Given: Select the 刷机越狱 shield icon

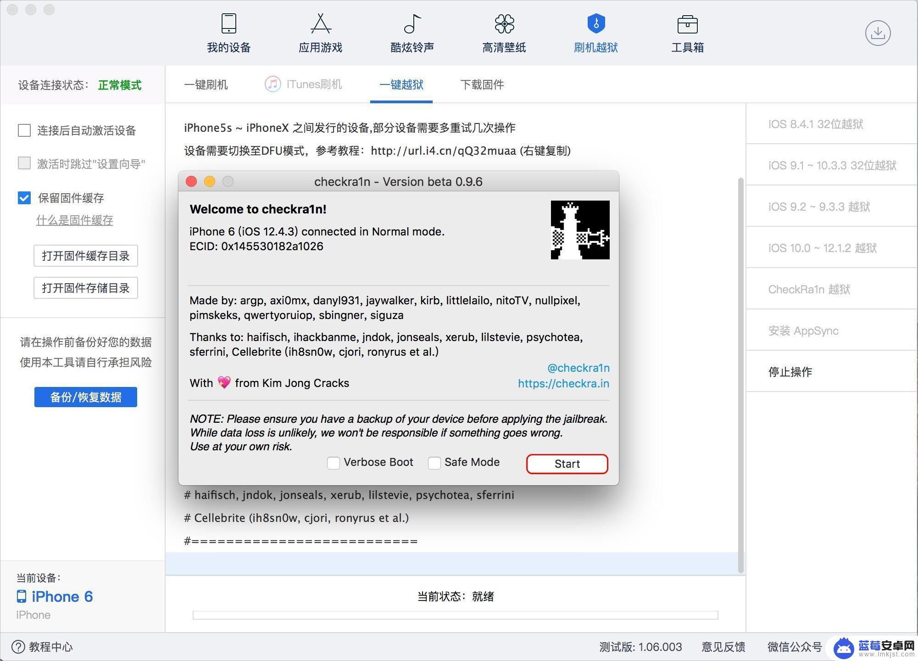Looking at the screenshot, I should pyautogui.click(x=596, y=23).
